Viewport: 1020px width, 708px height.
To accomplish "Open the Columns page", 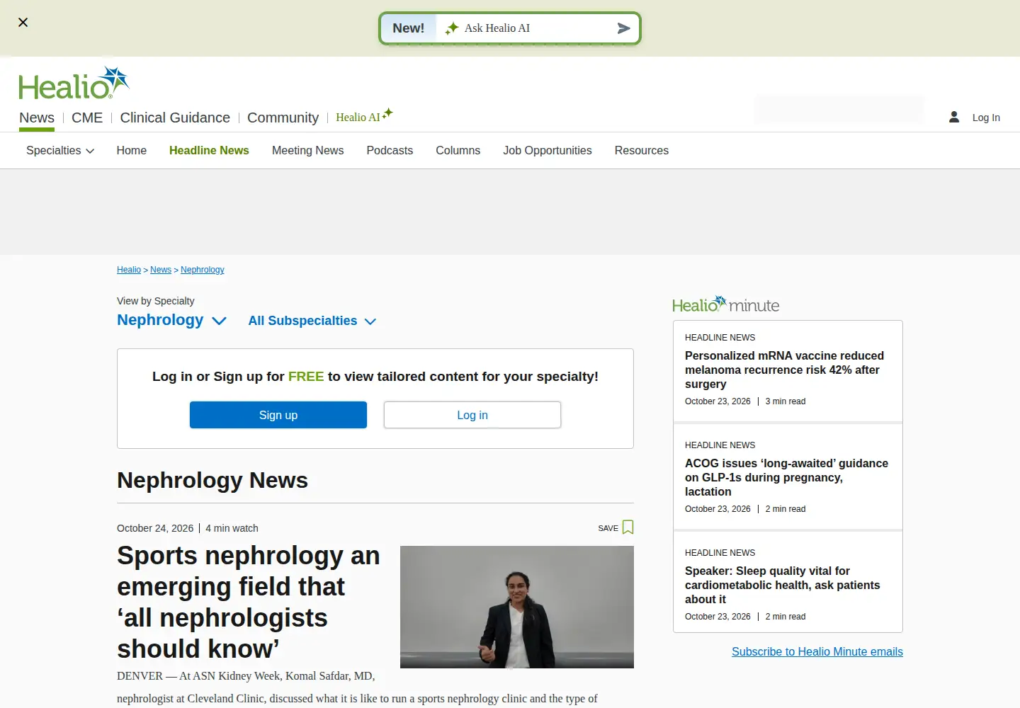I will point(458,150).
